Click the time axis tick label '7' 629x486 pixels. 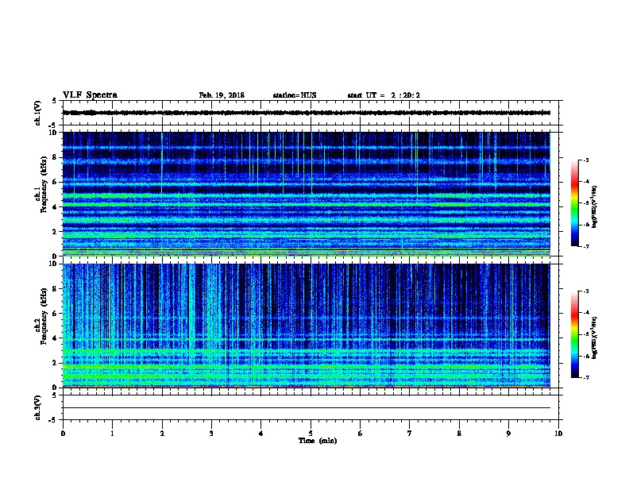[410, 434]
